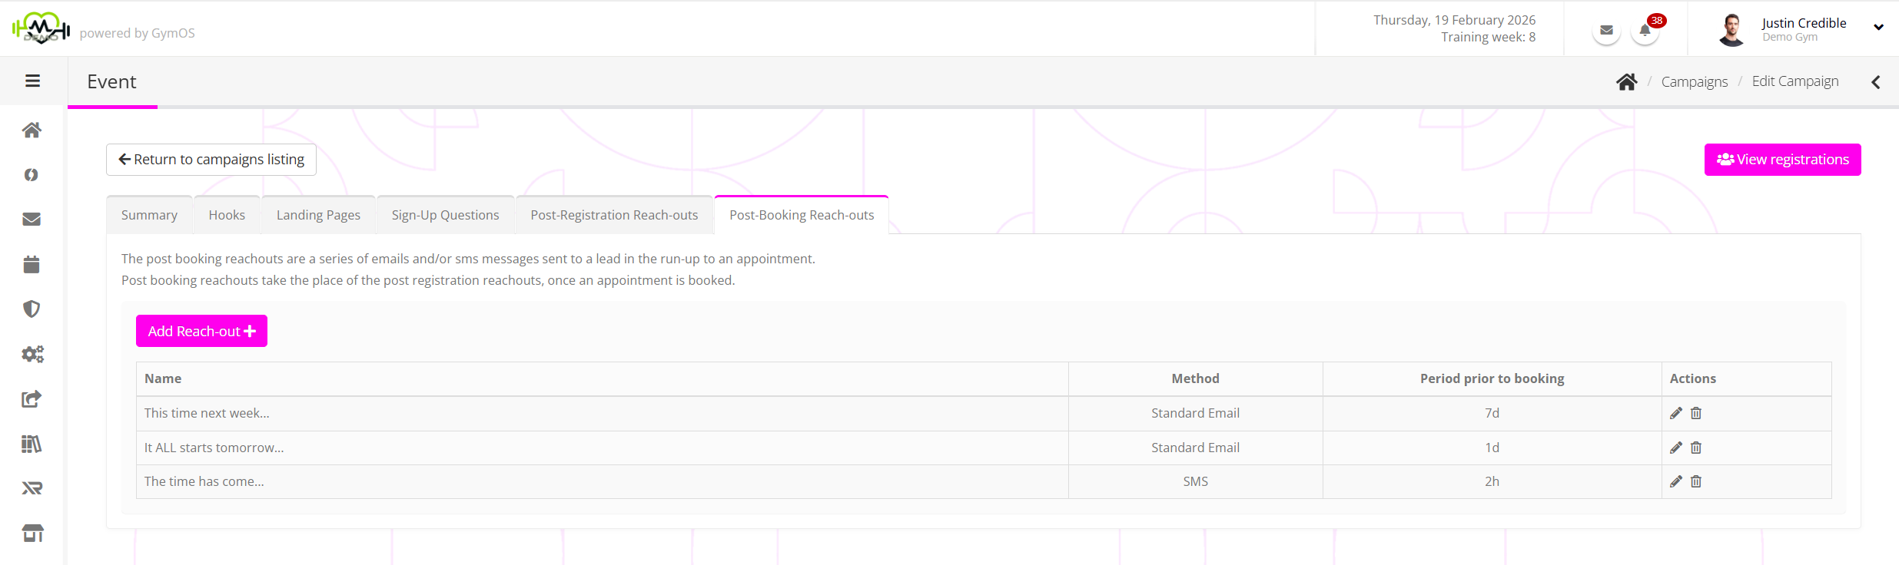Edit the 'This time next week...' reach-out
The image size is (1899, 565).
[1676, 413]
